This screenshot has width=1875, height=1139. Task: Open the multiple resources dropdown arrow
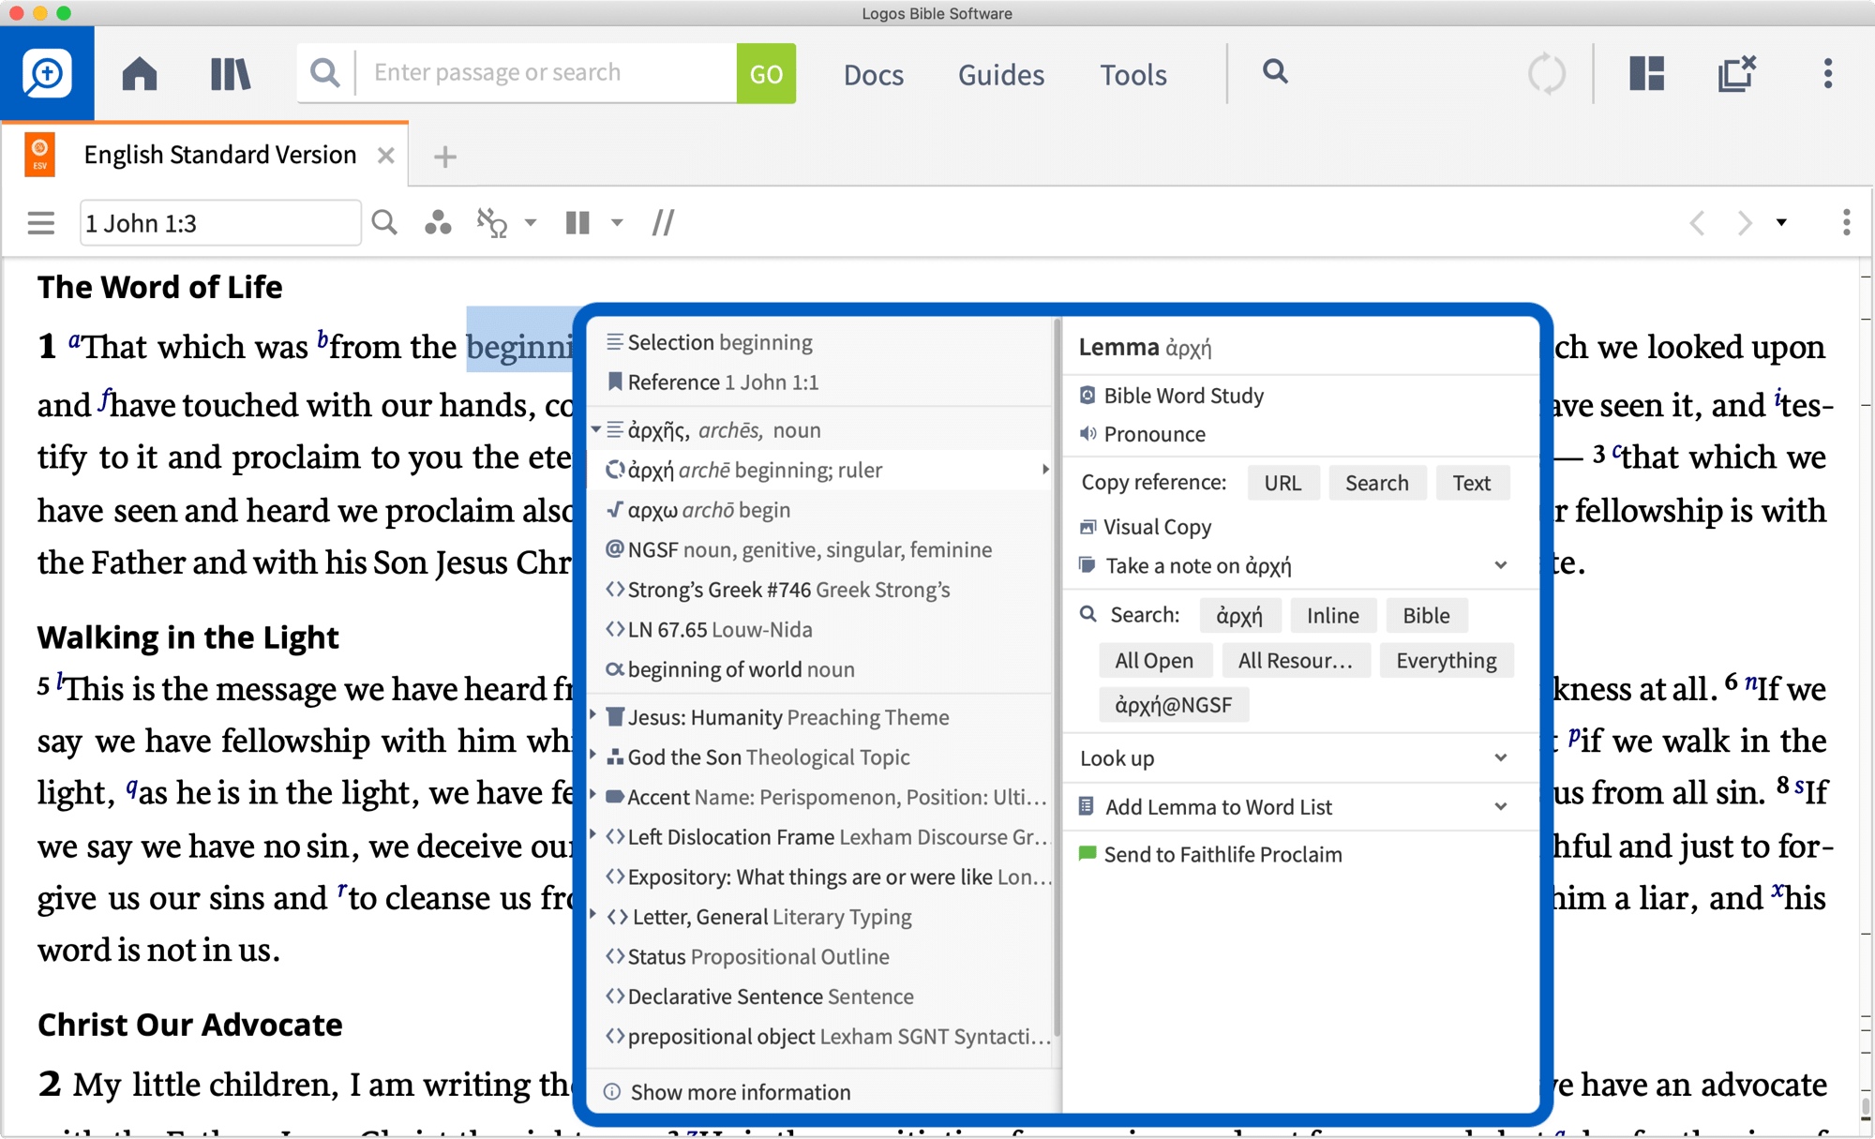pyautogui.click(x=617, y=223)
